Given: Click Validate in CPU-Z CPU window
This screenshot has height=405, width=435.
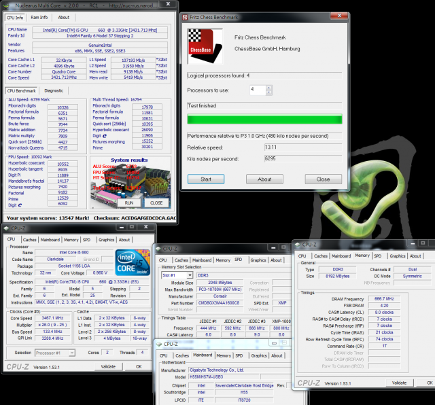Looking at the screenshot, I should point(108,367).
